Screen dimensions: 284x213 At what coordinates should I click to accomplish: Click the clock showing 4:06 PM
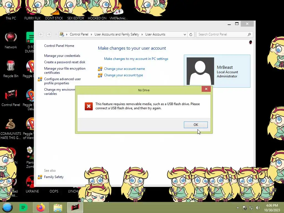tap(272, 208)
